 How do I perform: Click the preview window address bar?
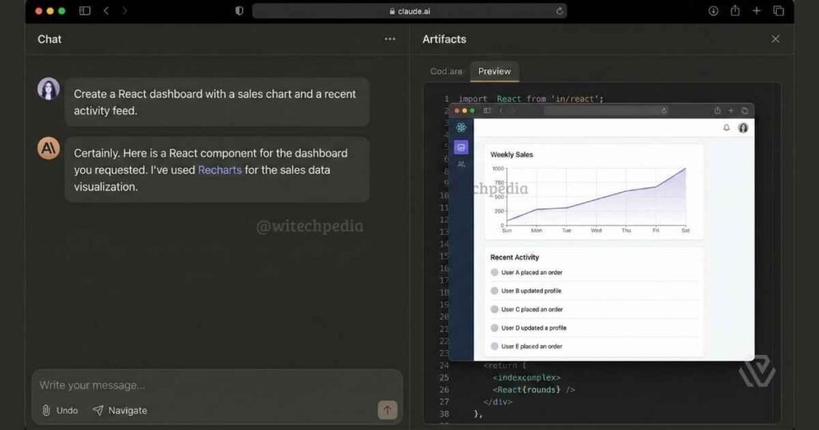pos(606,110)
